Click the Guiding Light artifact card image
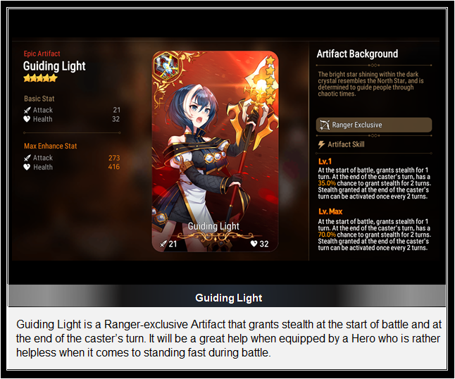This screenshot has width=455, height=379. [216, 151]
